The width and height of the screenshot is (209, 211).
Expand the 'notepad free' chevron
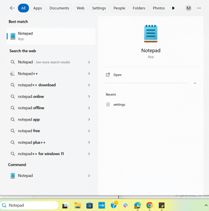(x=89, y=131)
